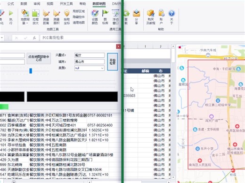
Task: Click the 点击地图获取中心点 button
Action: [x=39, y=58]
